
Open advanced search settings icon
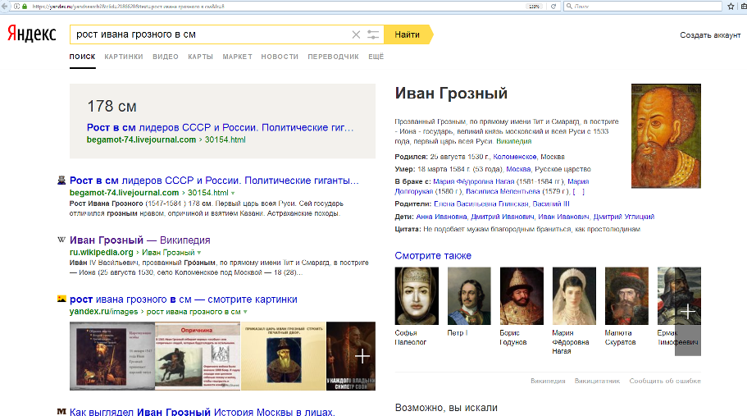pos(373,34)
